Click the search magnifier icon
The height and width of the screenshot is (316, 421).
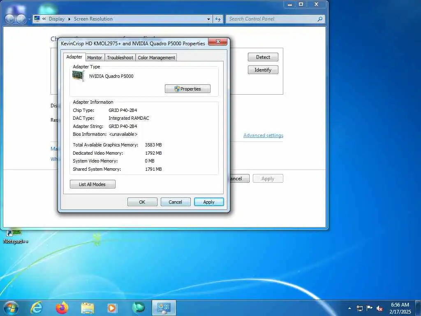click(x=320, y=19)
